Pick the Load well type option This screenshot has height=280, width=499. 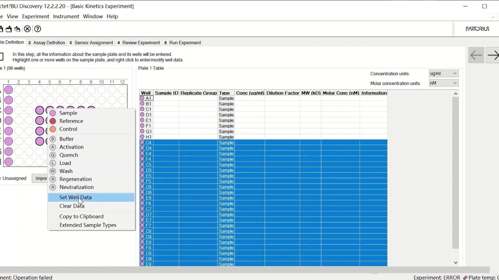65,163
